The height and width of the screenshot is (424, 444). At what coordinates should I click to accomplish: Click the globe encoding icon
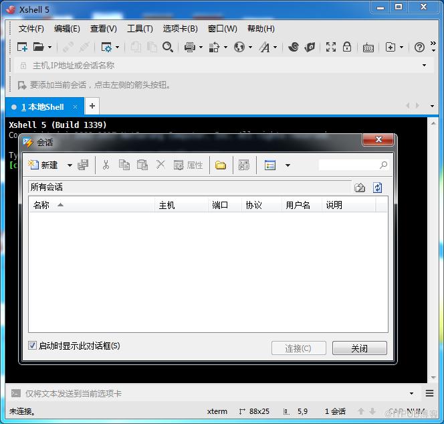coord(239,47)
